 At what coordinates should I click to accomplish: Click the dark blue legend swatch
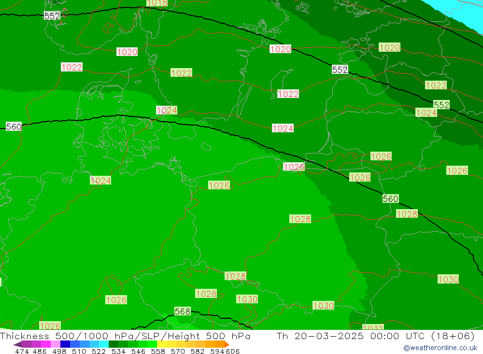coord(65,344)
